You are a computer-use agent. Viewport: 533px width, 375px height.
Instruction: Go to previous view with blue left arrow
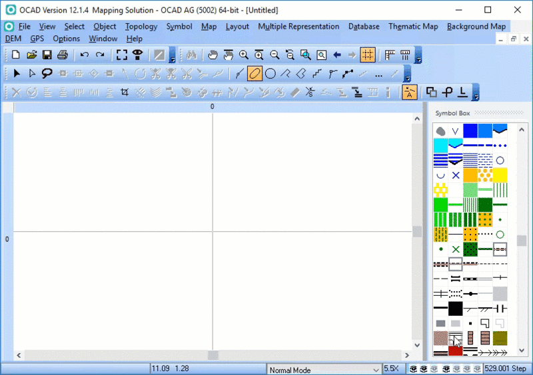pos(337,55)
